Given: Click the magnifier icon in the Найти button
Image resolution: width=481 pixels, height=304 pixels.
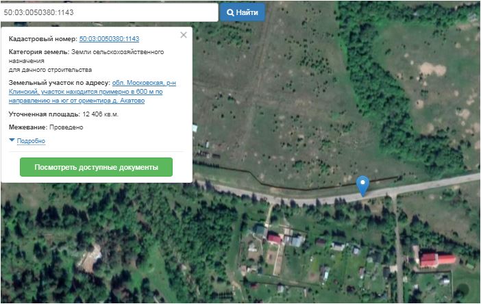Looking at the screenshot, I should tap(230, 12).
